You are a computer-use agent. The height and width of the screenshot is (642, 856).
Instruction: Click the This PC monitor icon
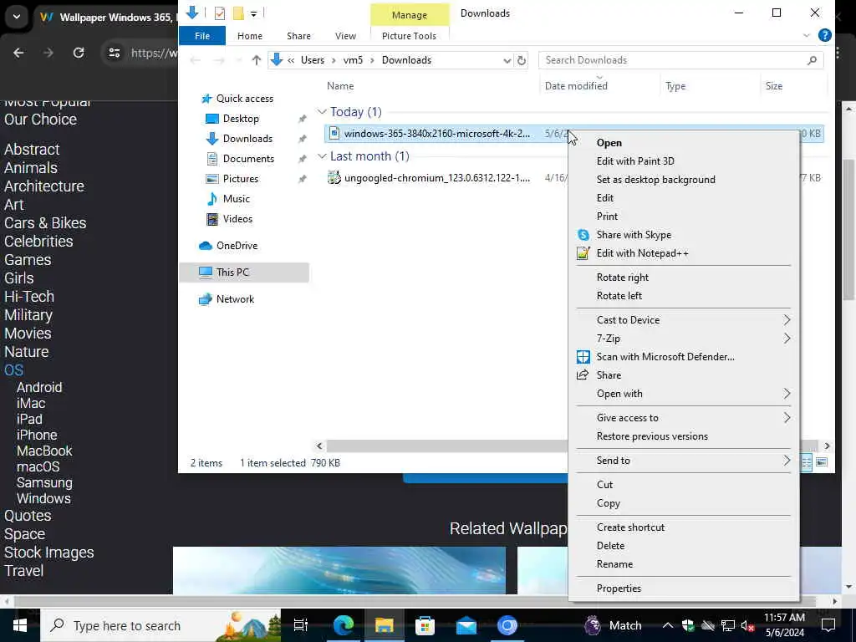point(206,273)
